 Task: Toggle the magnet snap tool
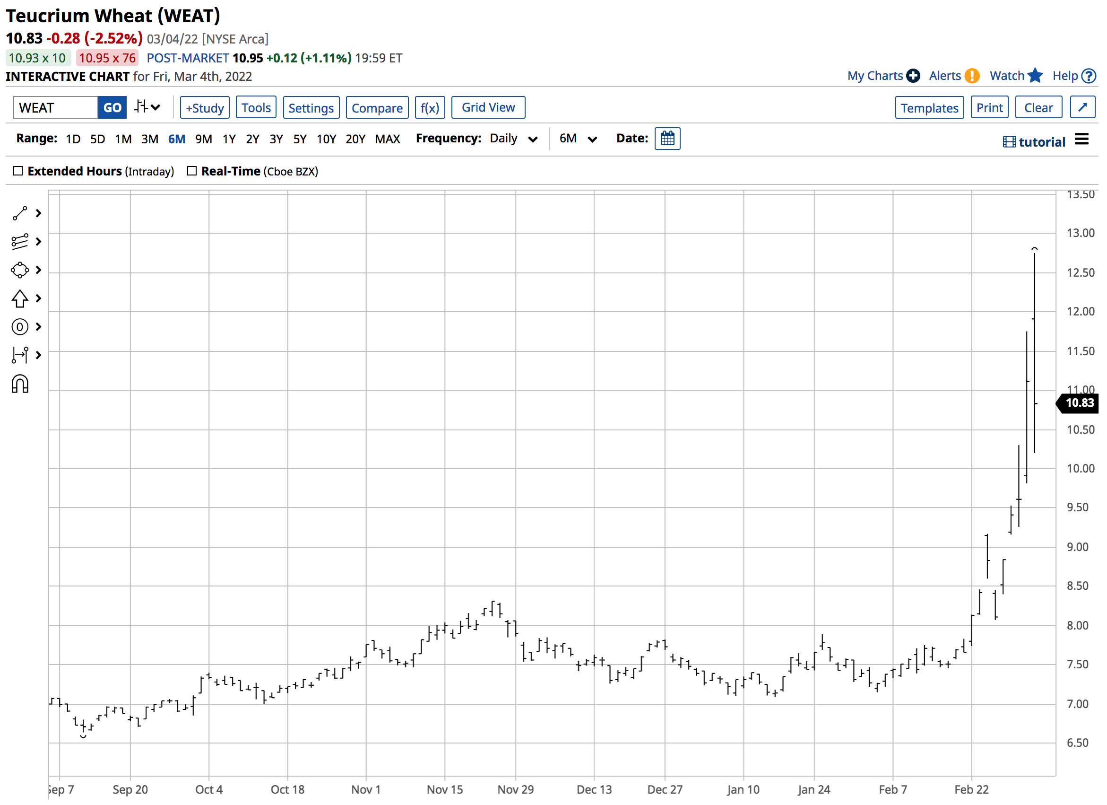[x=20, y=385]
